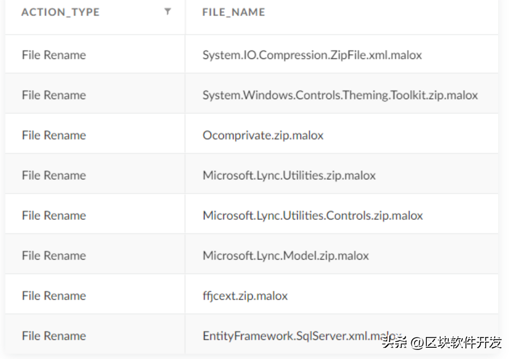Open the ACTION_TYPE column filter icon
The image size is (512, 359).
coord(168,12)
